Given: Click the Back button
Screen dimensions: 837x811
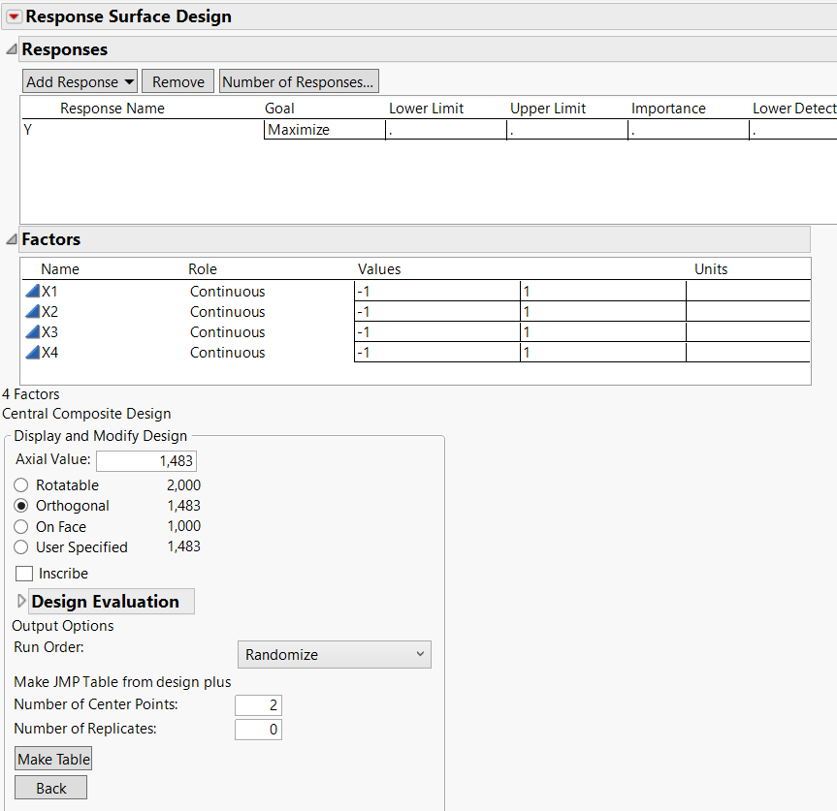Looking at the screenshot, I should (50, 788).
